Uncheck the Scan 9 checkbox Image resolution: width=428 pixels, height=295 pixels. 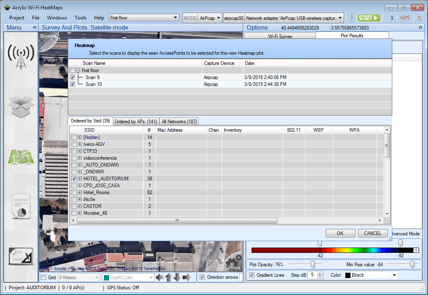[x=73, y=77]
